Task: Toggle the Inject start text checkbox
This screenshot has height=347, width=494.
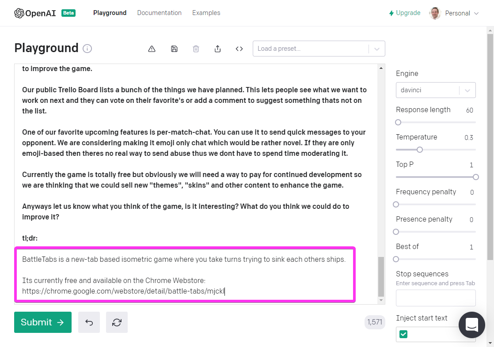Action: tap(403, 334)
